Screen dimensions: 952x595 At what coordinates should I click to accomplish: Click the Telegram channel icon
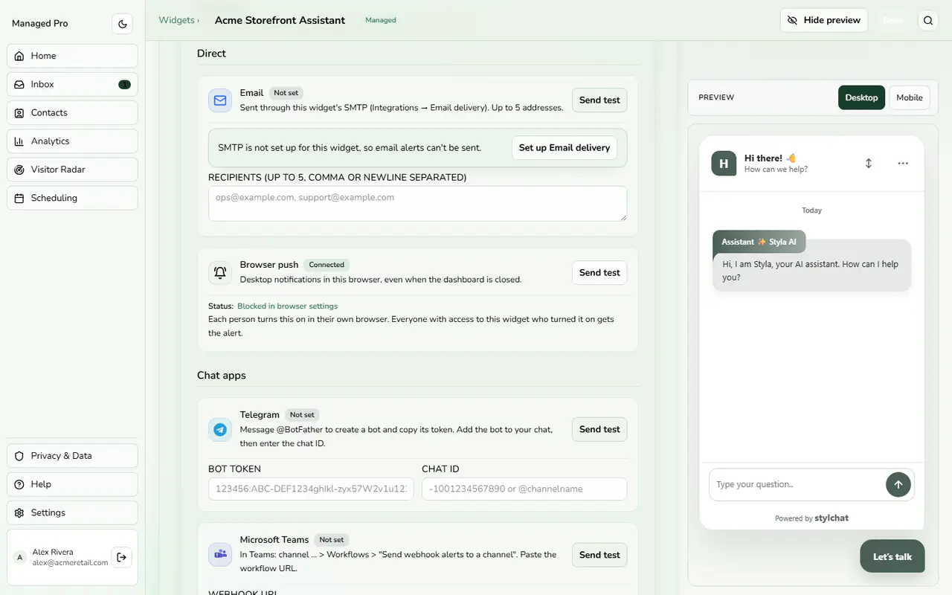coord(220,429)
